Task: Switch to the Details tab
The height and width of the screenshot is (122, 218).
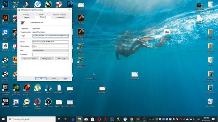Action: [41, 15]
